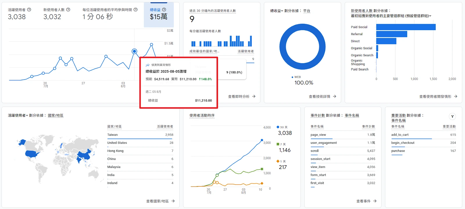
Task: Open the 查看國家/地區 link
Action: tap(157, 201)
